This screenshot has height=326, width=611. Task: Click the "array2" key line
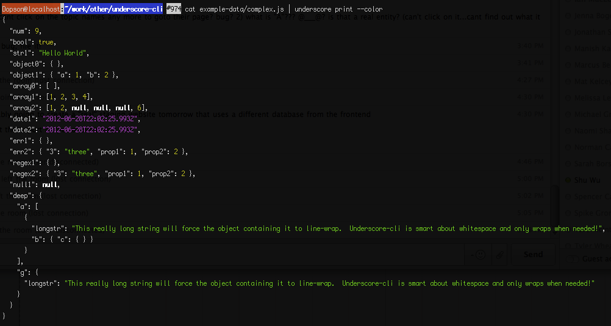pos(78,107)
